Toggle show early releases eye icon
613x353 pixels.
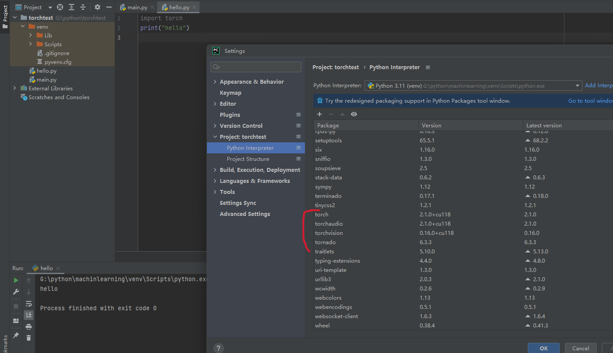point(354,114)
